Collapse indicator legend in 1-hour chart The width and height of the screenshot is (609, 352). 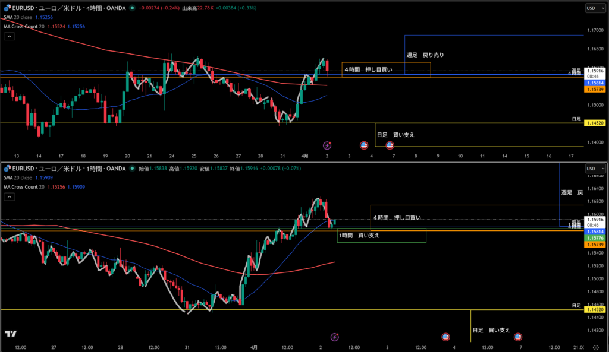click(x=10, y=197)
